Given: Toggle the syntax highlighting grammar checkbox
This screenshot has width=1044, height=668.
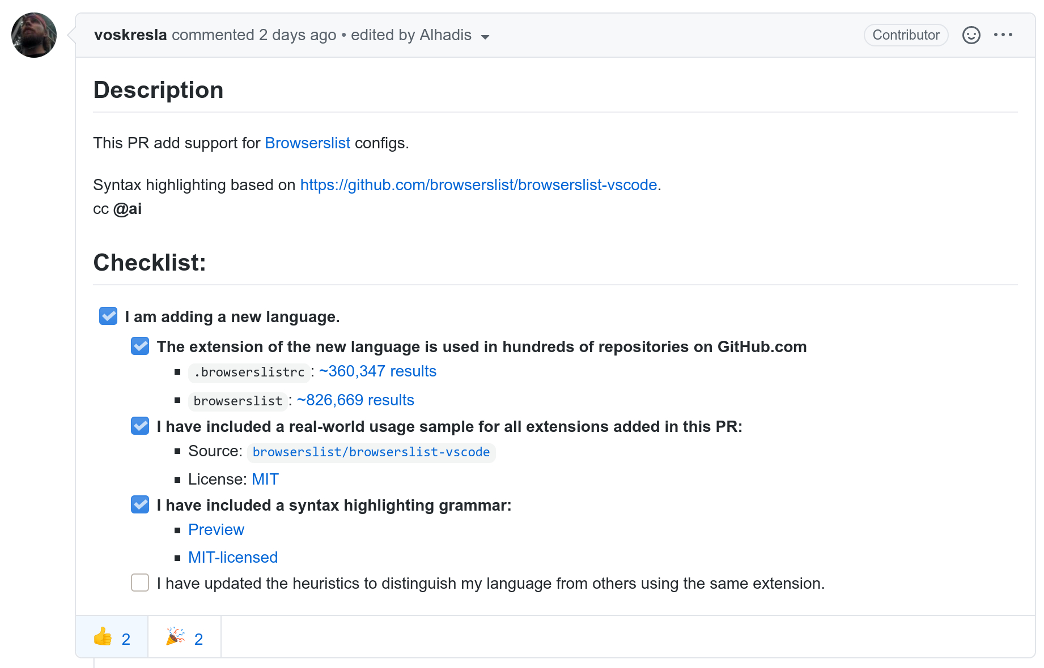Looking at the screenshot, I should pos(140,504).
